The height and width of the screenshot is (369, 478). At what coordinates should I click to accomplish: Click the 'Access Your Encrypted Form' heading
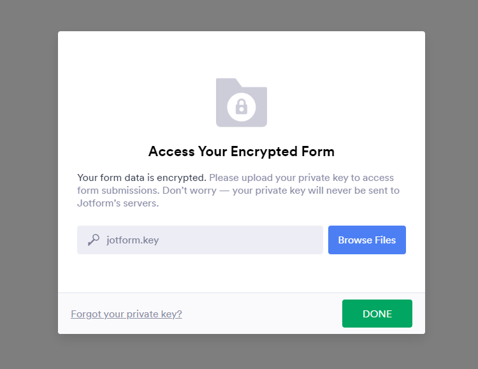coord(241,152)
